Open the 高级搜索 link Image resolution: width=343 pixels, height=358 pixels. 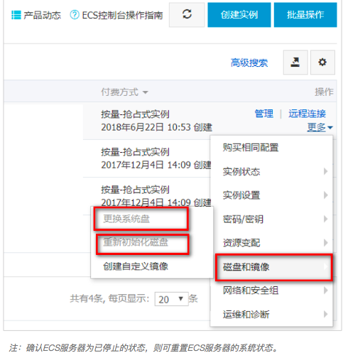pyautogui.click(x=249, y=63)
